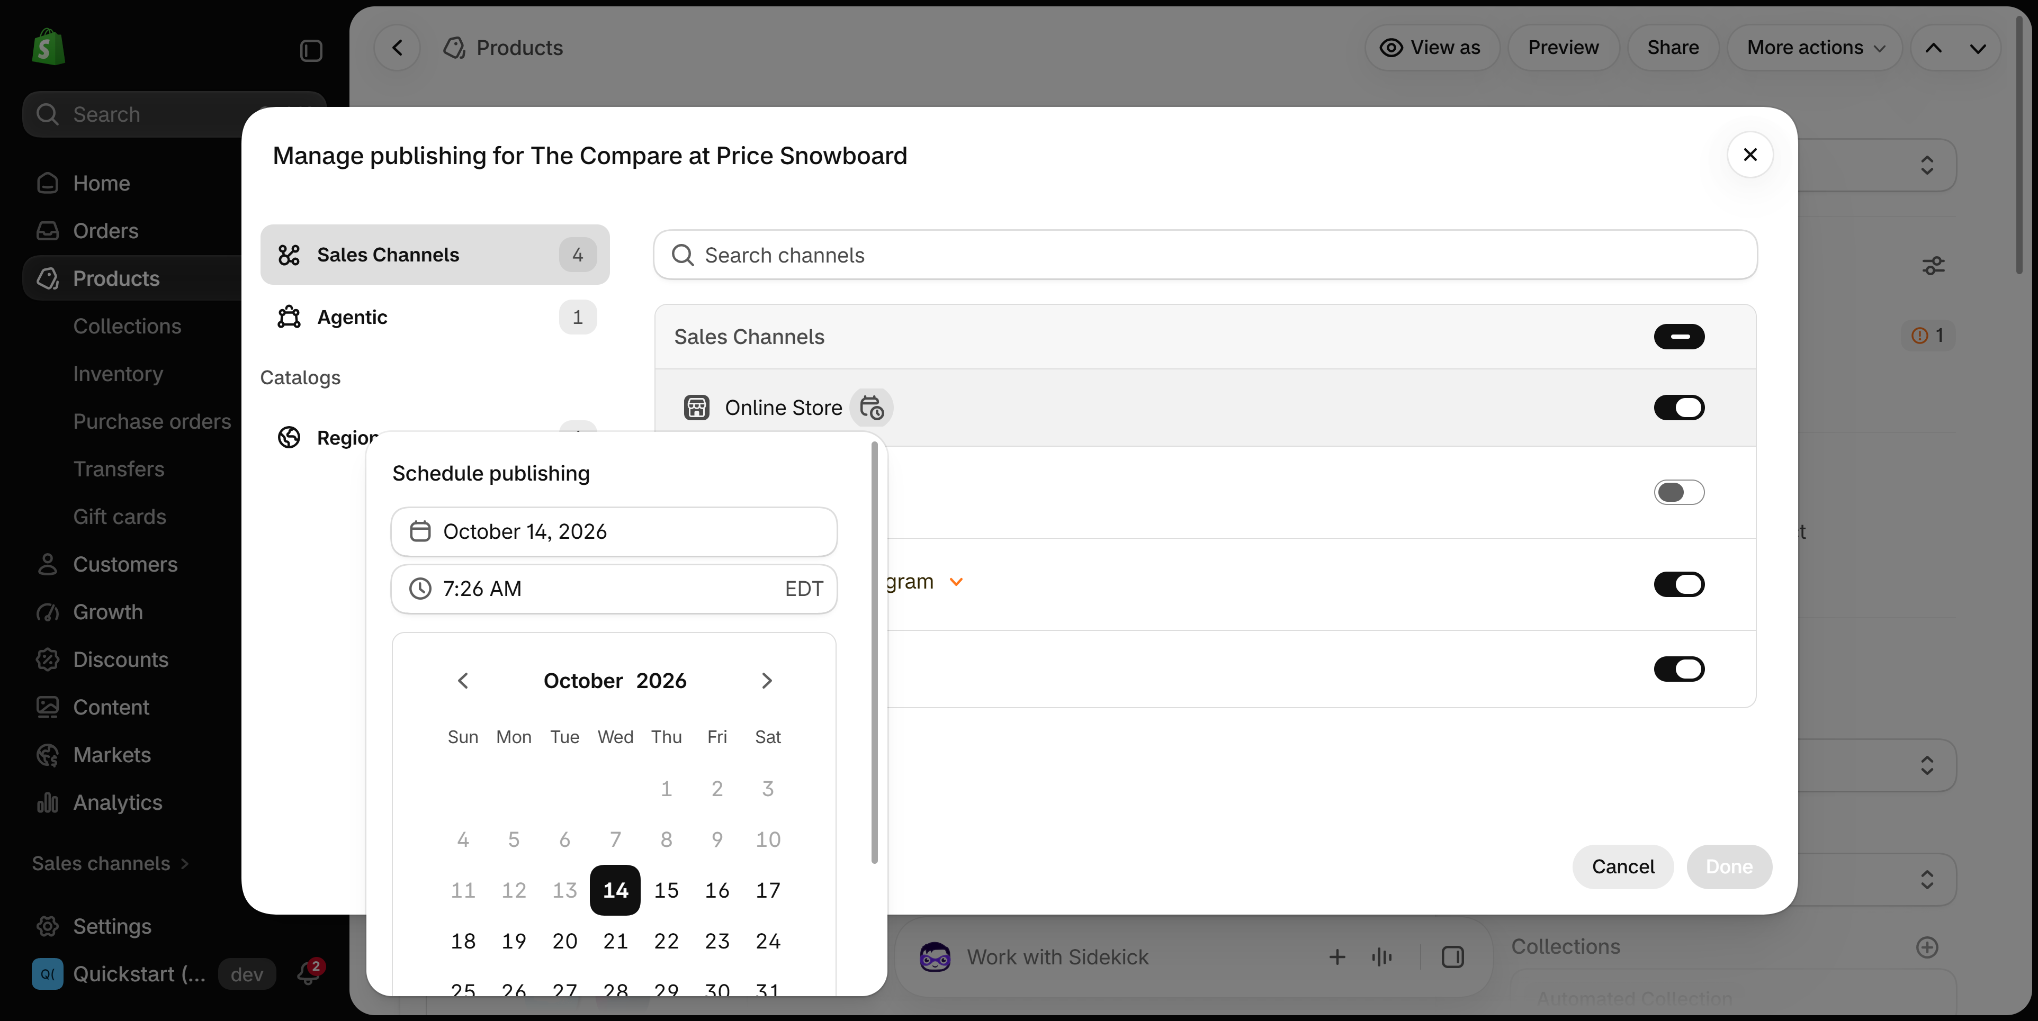Click the voice waveform icon in Sidekick bar
This screenshot has width=2038, height=1021.
pos(1381,957)
